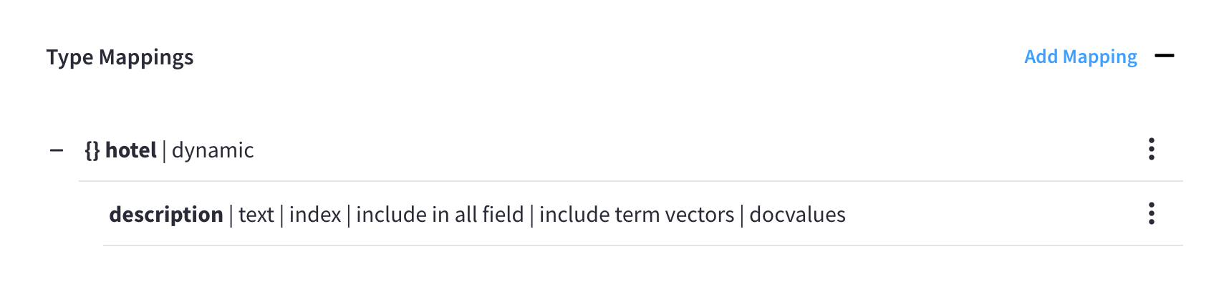Viewport: 1229px width, 292px height.
Task: Select the description field name
Action: [166, 215]
